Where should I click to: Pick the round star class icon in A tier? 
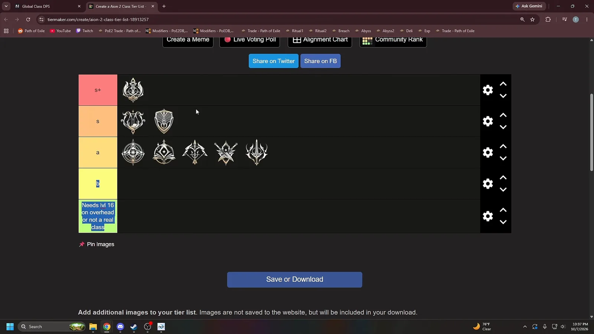(133, 153)
